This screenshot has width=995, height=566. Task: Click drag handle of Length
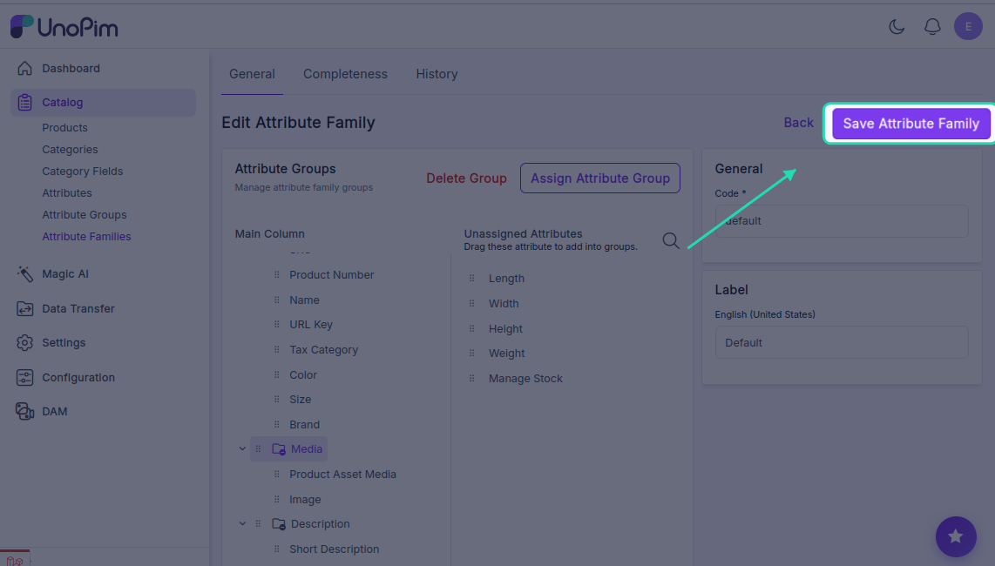pos(471,278)
